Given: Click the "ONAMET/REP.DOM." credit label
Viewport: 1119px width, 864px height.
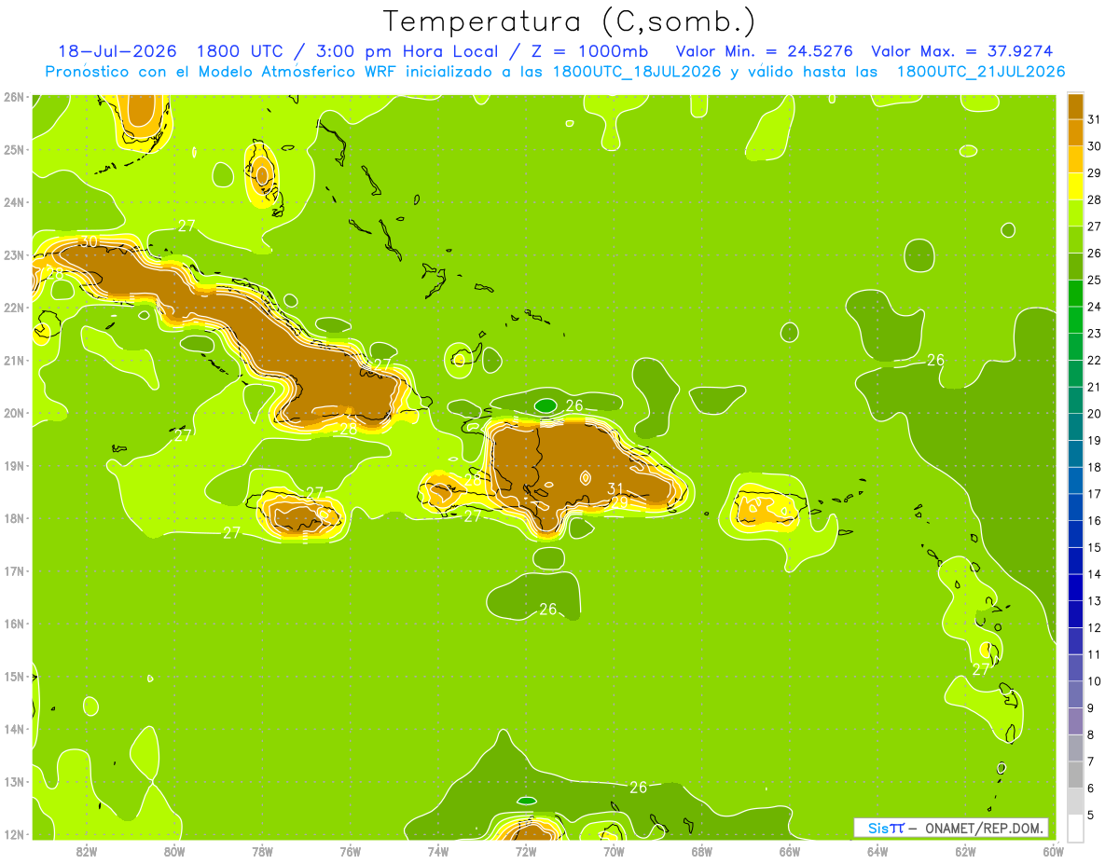Looking at the screenshot, I should point(984,828).
